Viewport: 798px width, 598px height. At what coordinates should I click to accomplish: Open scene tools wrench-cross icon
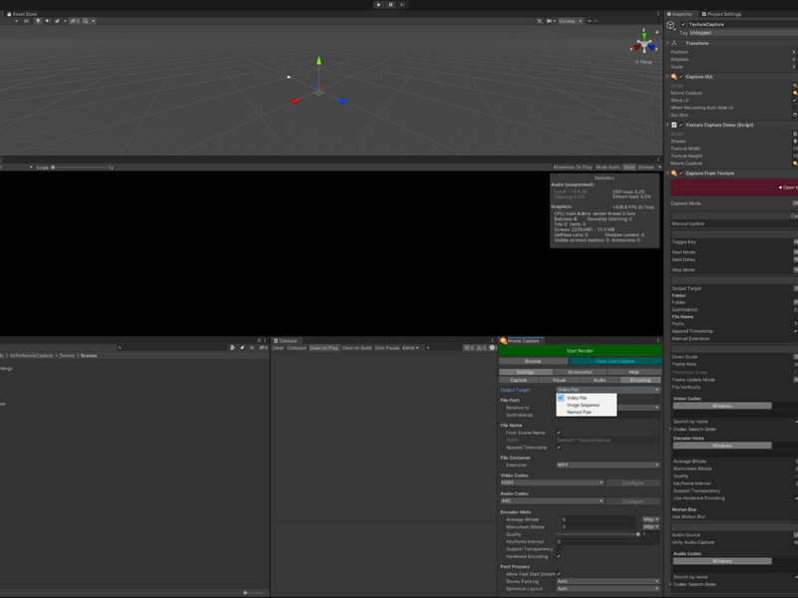click(x=540, y=21)
